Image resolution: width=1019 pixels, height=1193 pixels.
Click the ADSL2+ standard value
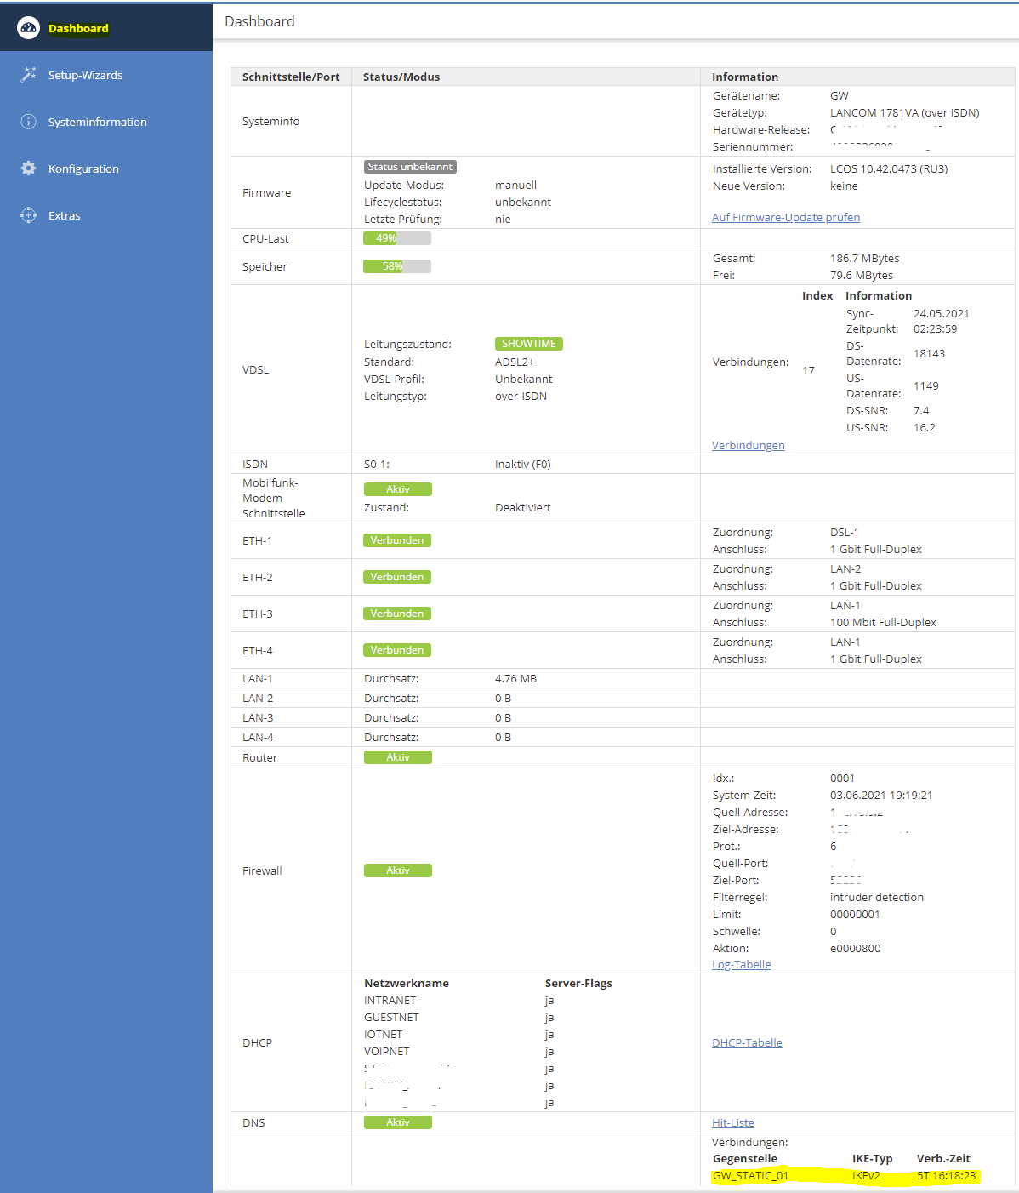tap(515, 362)
